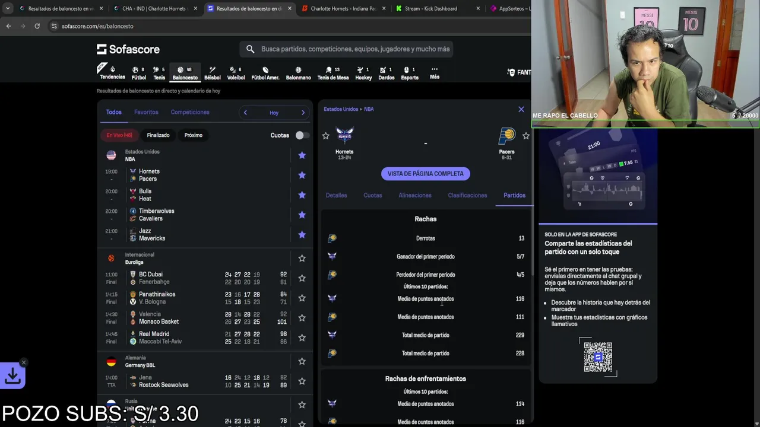The width and height of the screenshot is (760, 427).
Task: Select the Esports icon
Action: (x=410, y=73)
